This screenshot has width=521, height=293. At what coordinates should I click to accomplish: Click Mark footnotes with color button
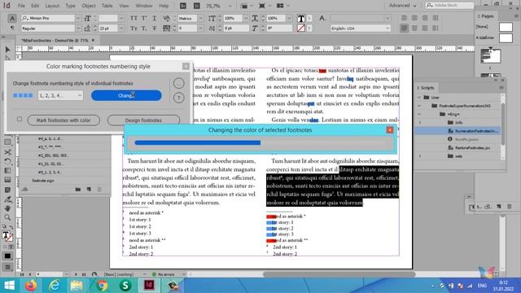[63, 120]
